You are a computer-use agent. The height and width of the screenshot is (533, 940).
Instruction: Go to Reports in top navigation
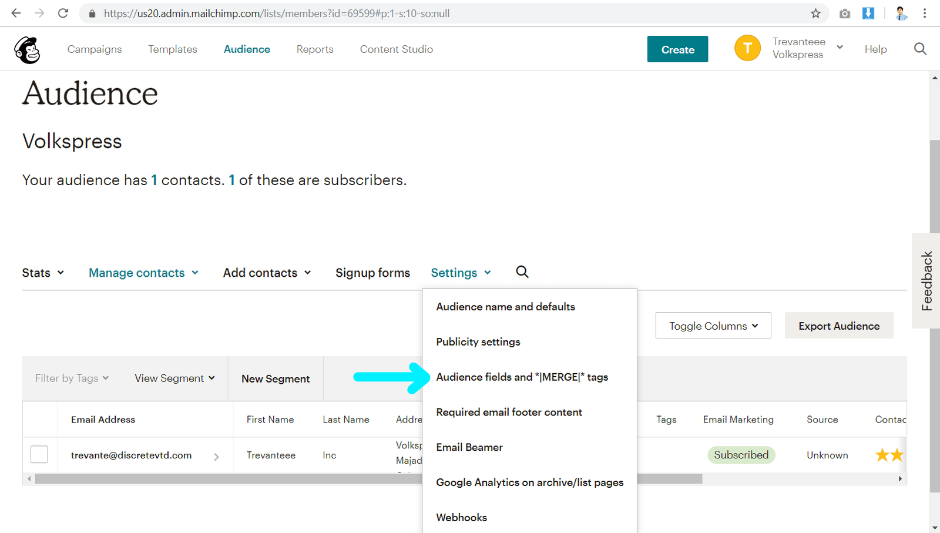315,49
